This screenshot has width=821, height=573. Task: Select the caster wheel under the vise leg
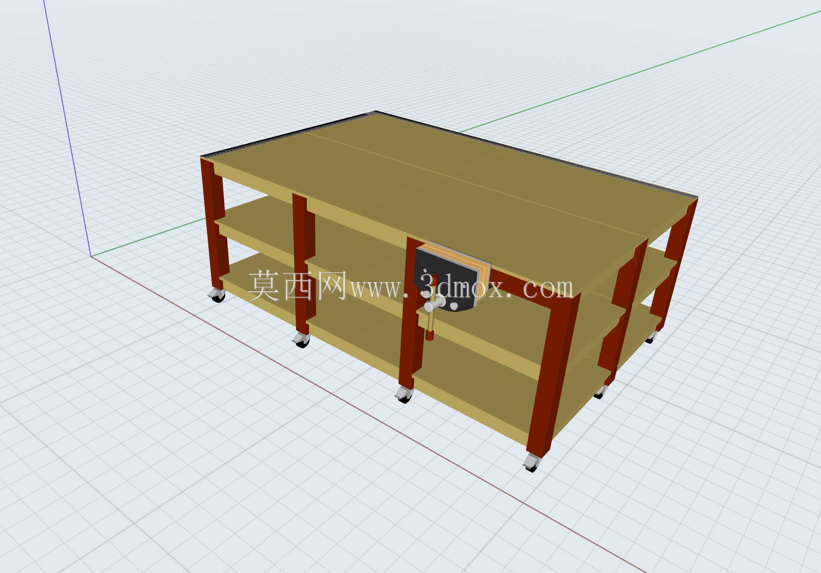404,395
